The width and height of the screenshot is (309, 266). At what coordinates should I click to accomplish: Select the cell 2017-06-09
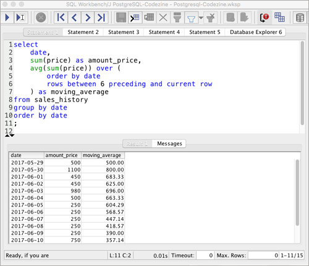(27, 233)
